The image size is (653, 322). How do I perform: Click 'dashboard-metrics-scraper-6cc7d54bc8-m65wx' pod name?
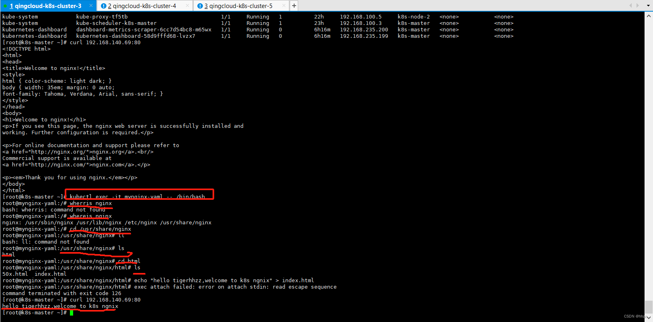point(144,30)
